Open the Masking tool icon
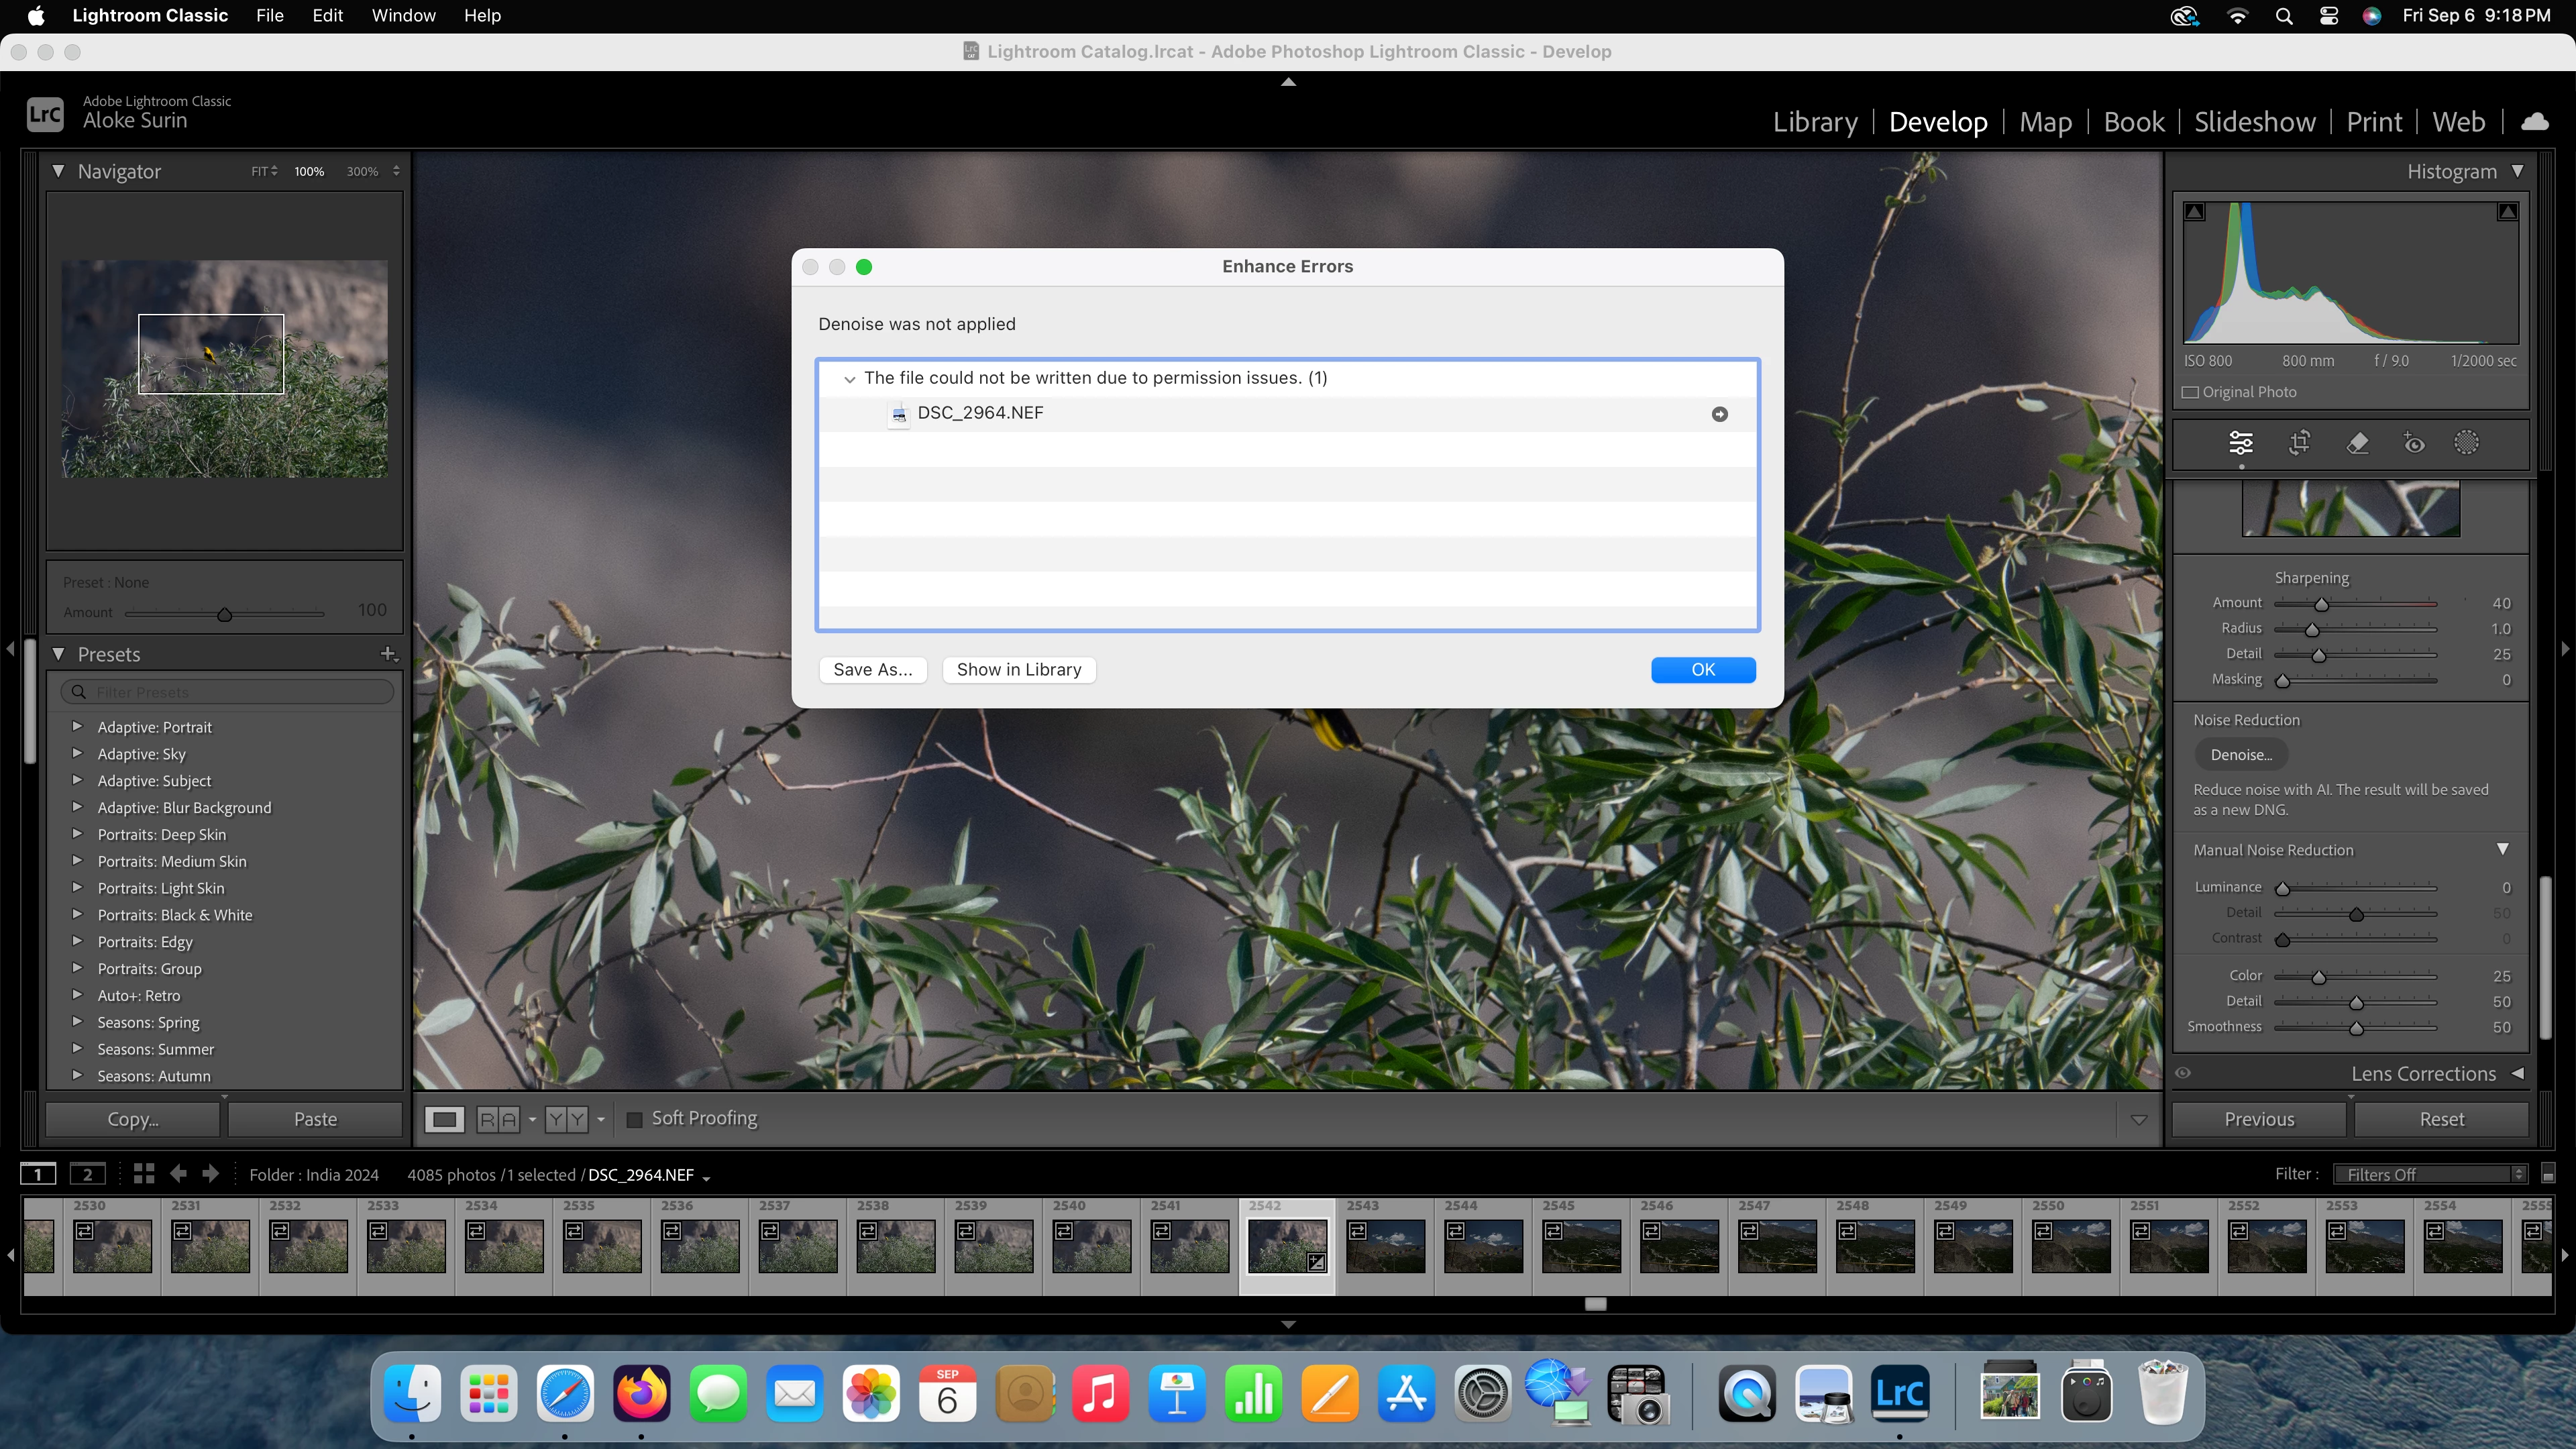This screenshot has height=1449, width=2576. [2466, 442]
